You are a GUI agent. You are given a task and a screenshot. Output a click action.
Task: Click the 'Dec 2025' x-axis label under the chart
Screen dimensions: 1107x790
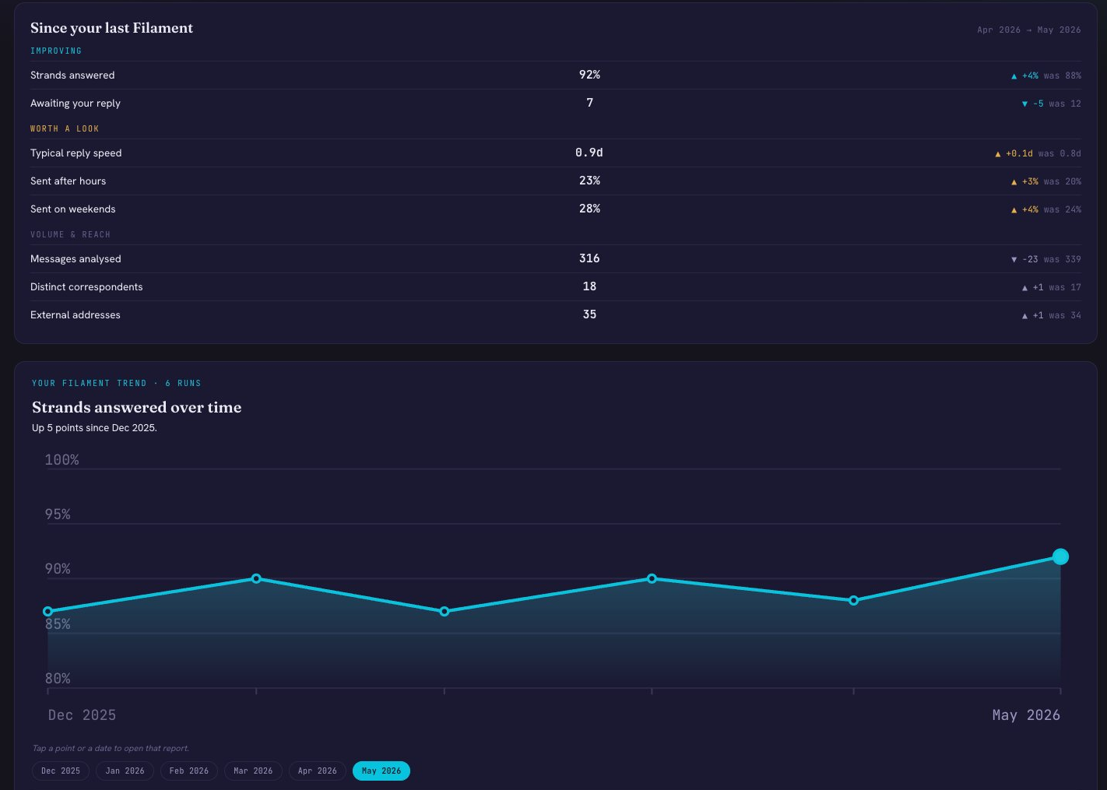coord(82,715)
